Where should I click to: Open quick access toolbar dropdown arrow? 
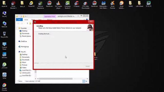26,16
